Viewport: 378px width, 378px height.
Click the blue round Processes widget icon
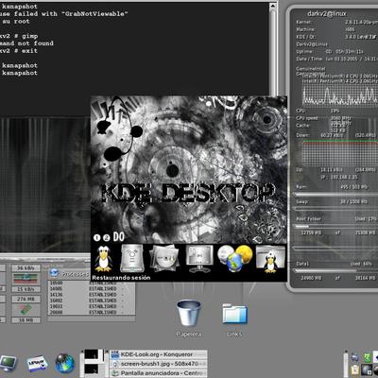click(x=54, y=273)
